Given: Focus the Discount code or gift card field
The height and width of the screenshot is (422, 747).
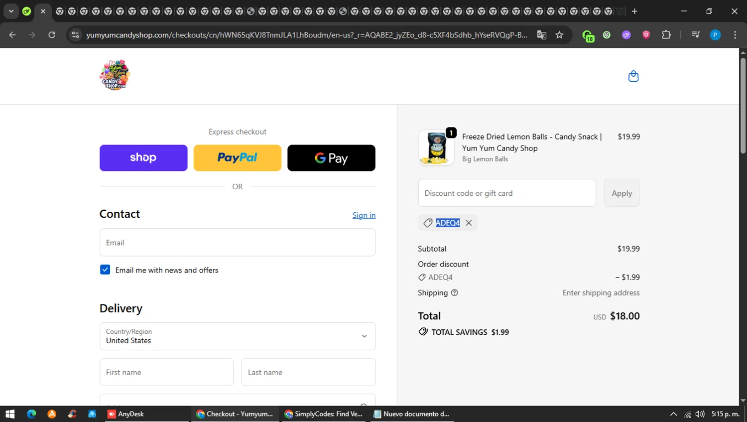Looking at the screenshot, I should pos(507,193).
